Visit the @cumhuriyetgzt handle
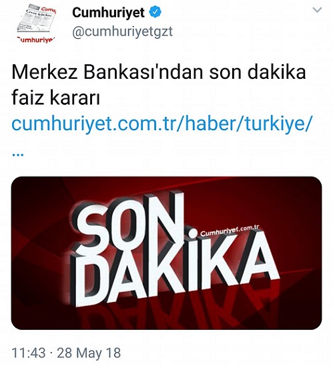This screenshot has width=333, height=366. (122, 31)
